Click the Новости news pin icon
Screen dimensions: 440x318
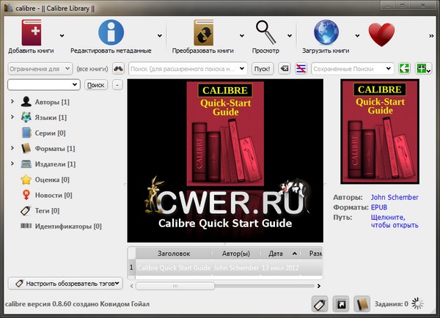pos(26,195)
